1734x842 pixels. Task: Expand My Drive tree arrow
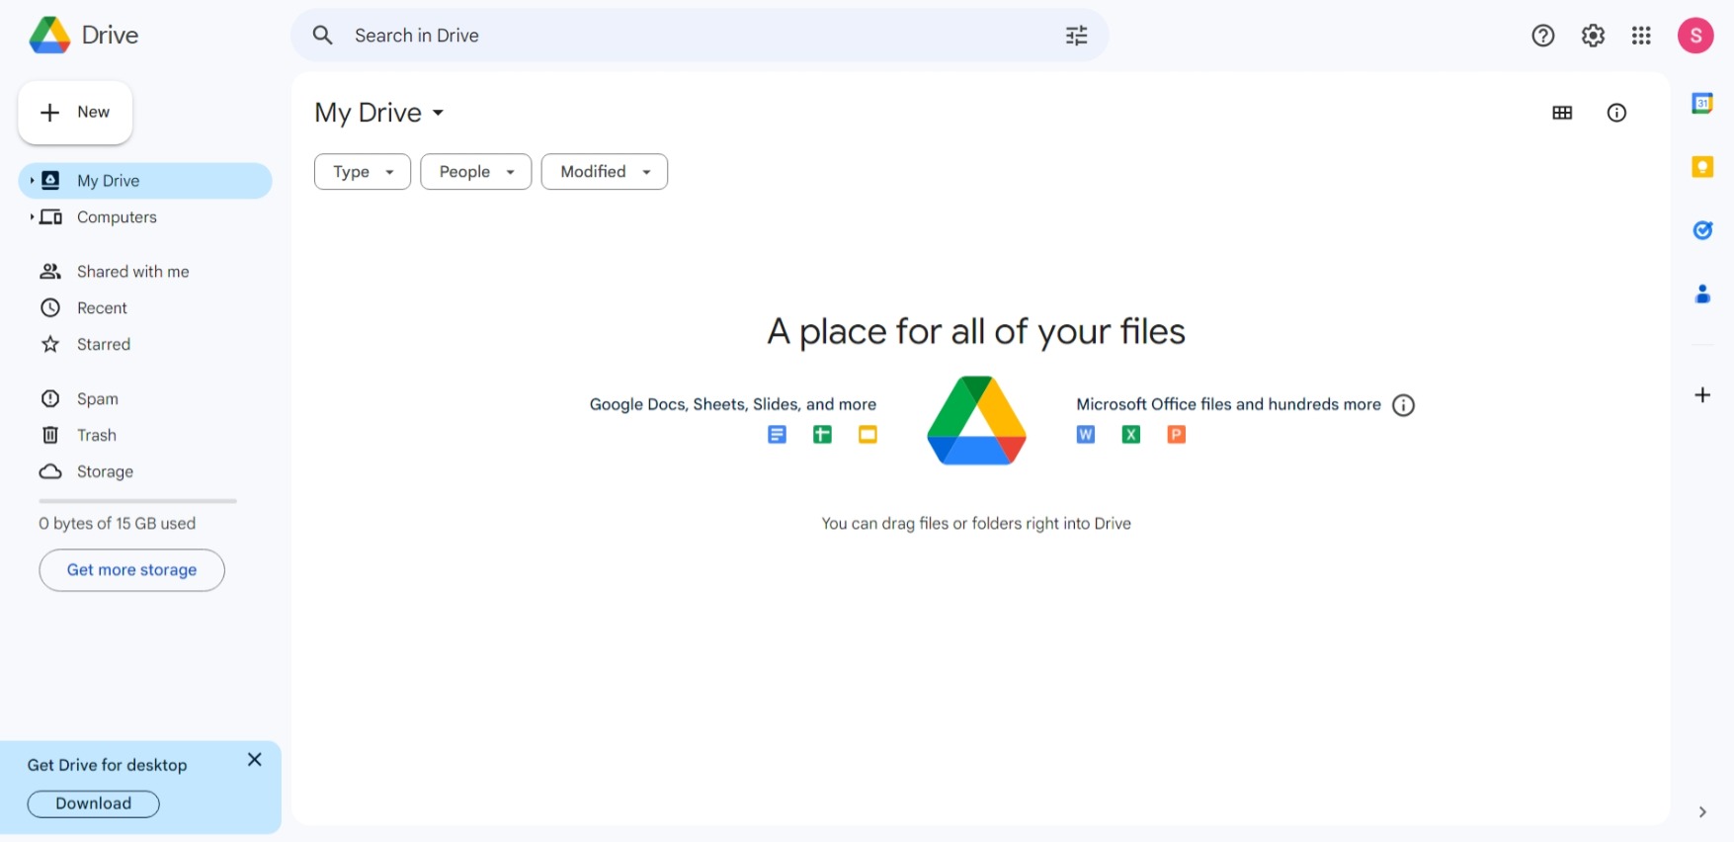32,180
